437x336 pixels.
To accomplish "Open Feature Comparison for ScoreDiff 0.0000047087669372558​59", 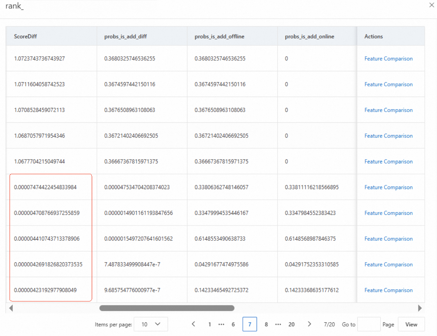I will [x=389, y=213].
